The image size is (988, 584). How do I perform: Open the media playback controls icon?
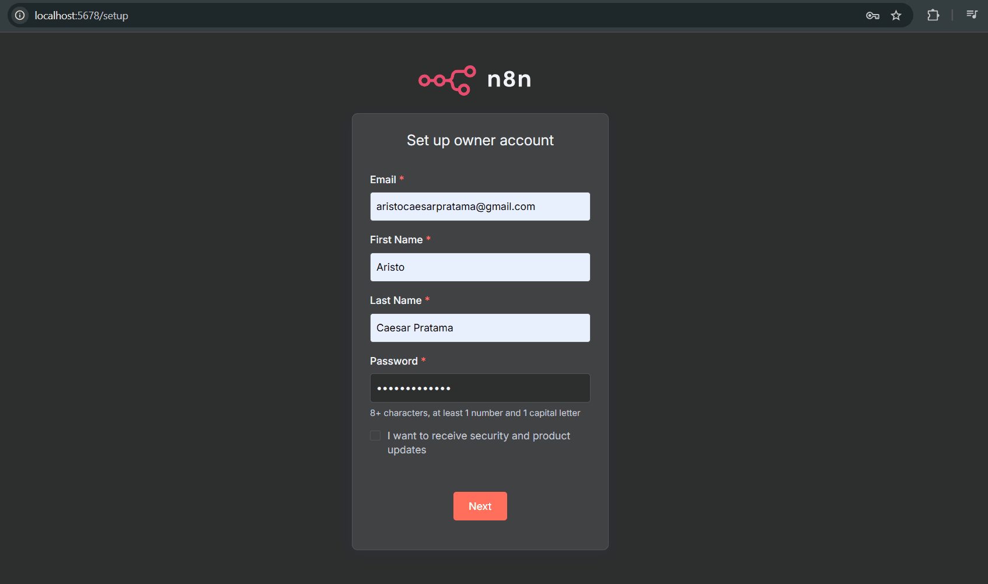coord(972,15)
